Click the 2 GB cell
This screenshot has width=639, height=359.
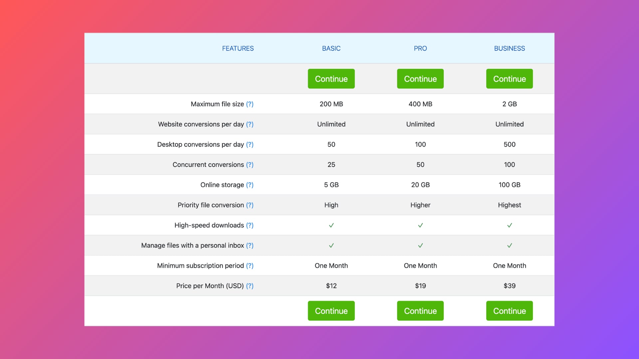(510, 104)
